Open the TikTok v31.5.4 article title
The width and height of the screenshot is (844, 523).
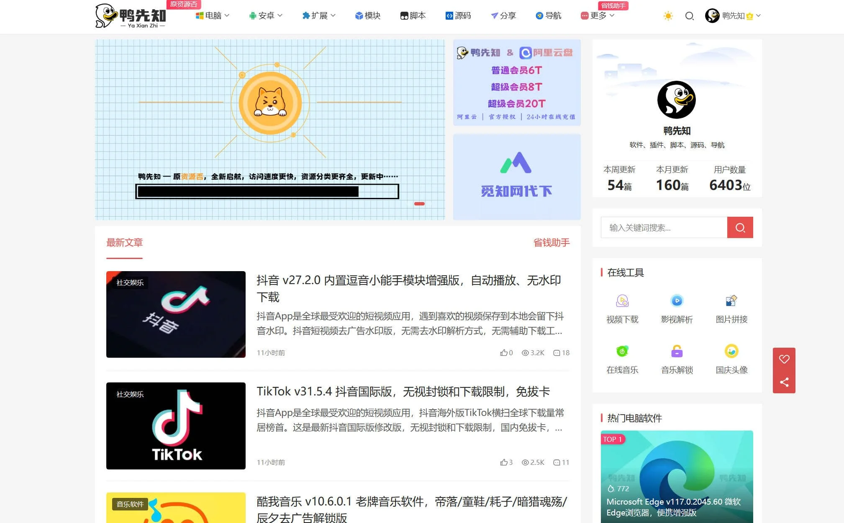pyautogui.click(x=403, y=392)
